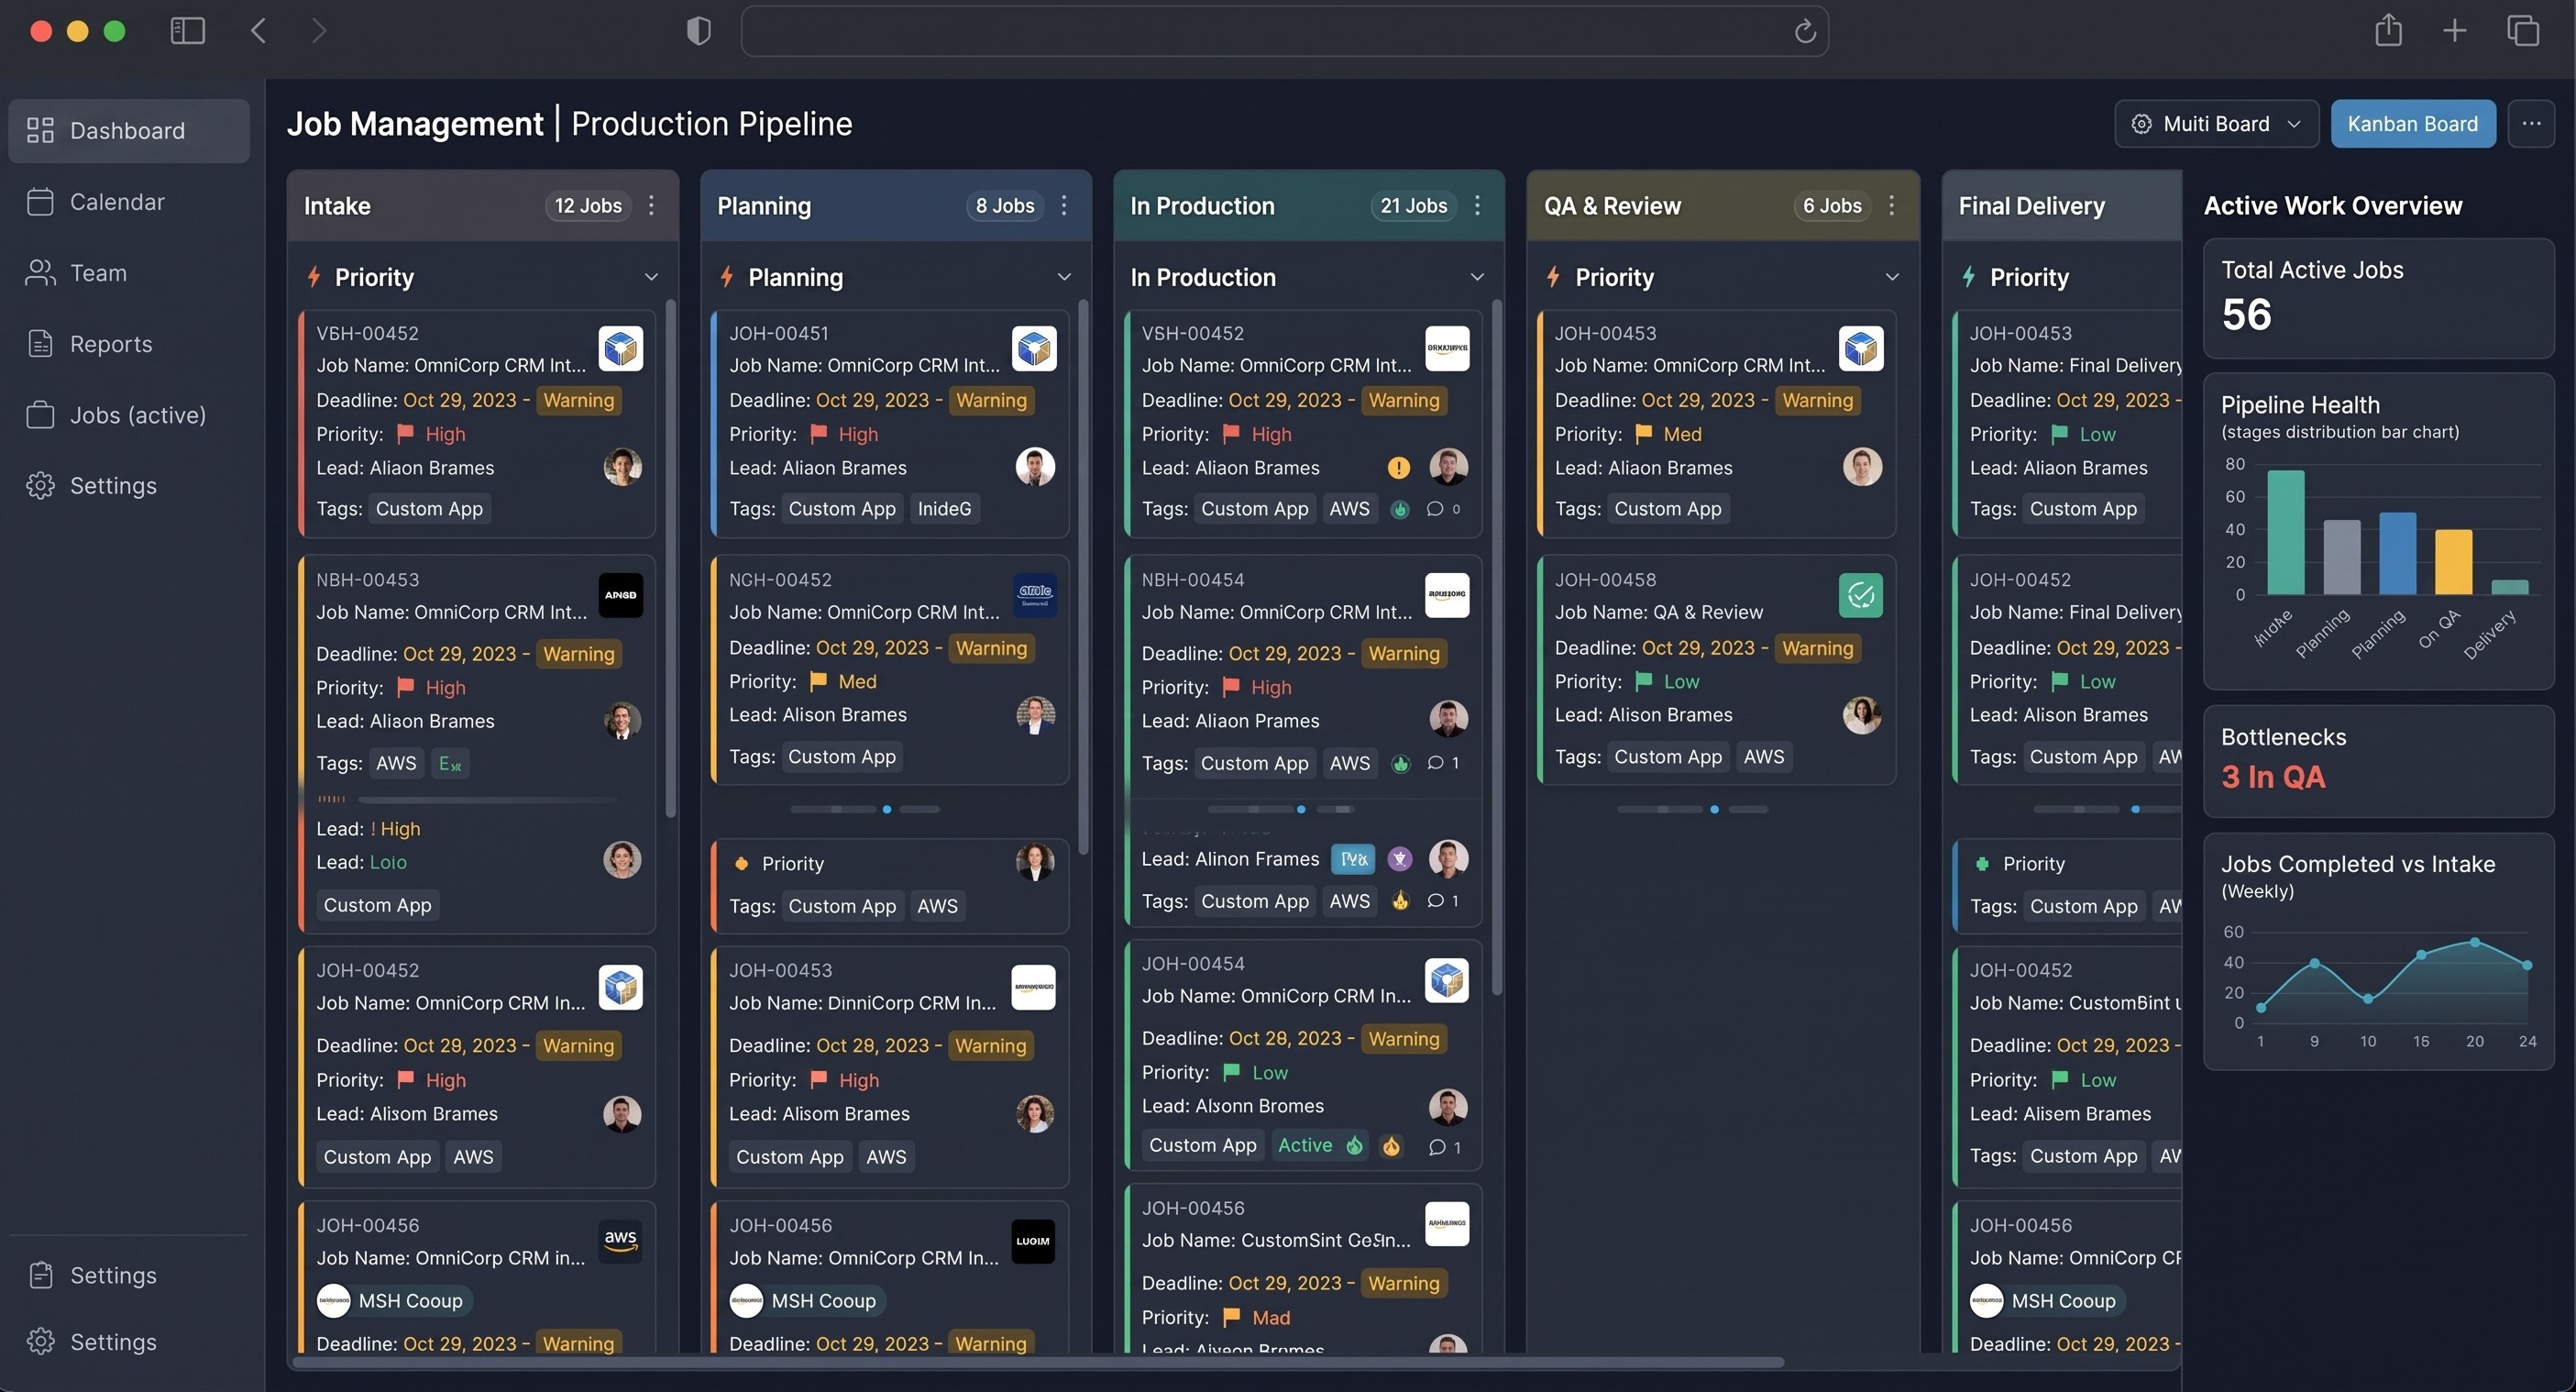
Task: Click the clipboard Settings icon near sidebar bottom
Action: [x=40, y=1275]
